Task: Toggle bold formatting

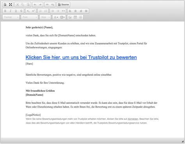Action: click(x=5, y=11)
